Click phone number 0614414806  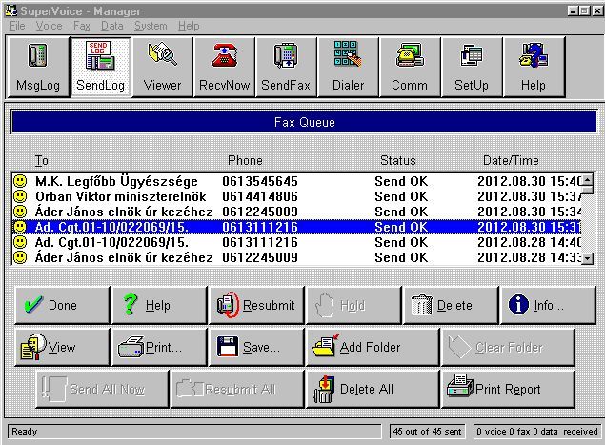[x=260, y=196]
